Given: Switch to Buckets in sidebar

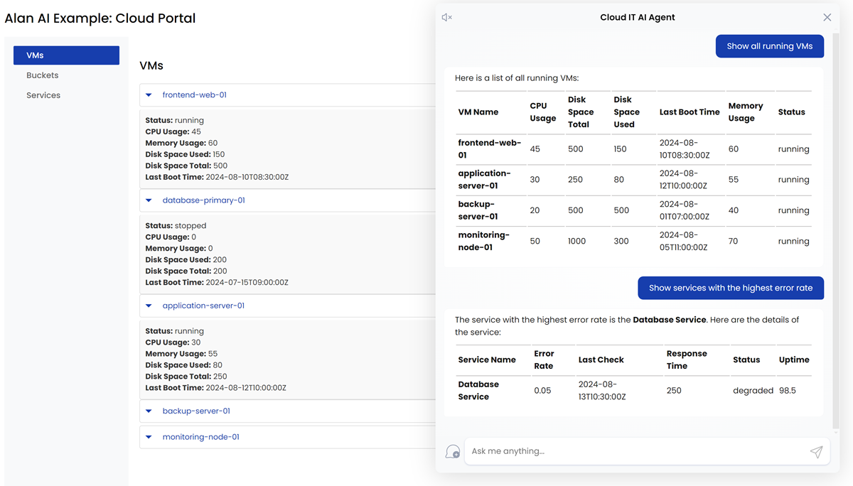Looking at the screenshot, I should [43, 75].
